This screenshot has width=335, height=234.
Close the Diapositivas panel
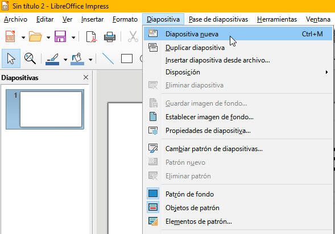(x=86, y=77)
